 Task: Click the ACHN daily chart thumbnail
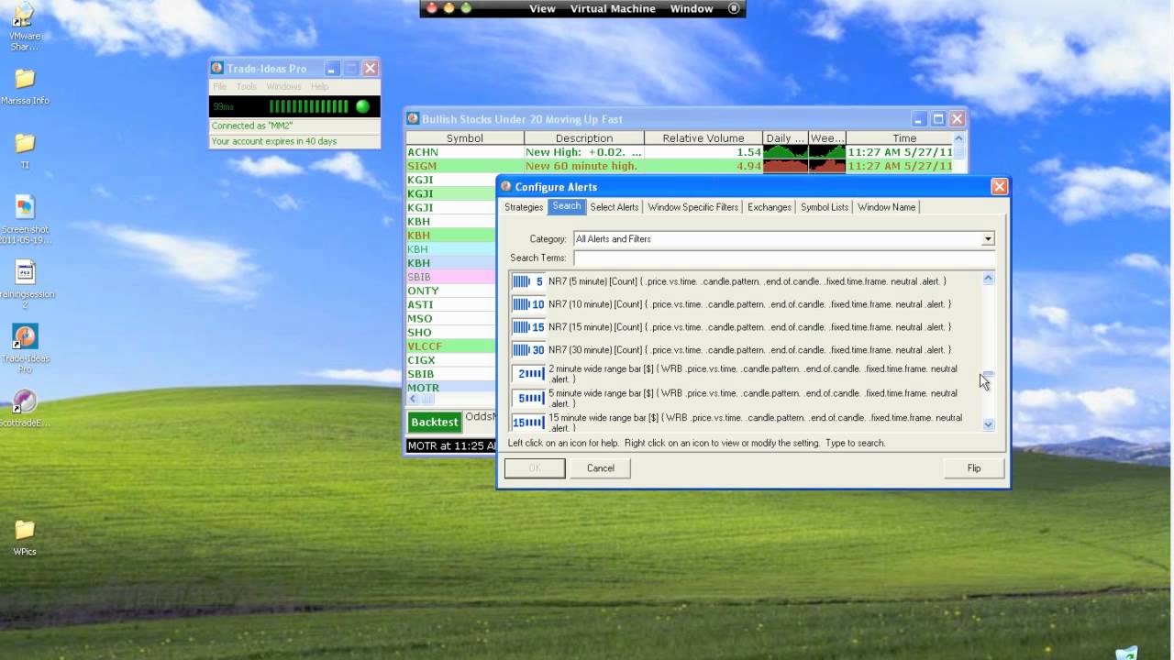pos(785,152)
